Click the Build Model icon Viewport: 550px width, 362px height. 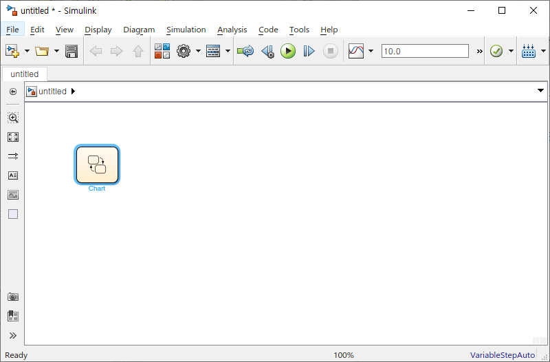(529, 51)
